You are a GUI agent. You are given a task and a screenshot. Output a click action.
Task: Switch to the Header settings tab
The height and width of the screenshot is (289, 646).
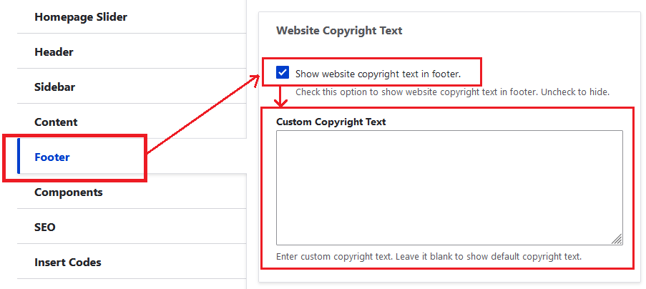(54, 52)
